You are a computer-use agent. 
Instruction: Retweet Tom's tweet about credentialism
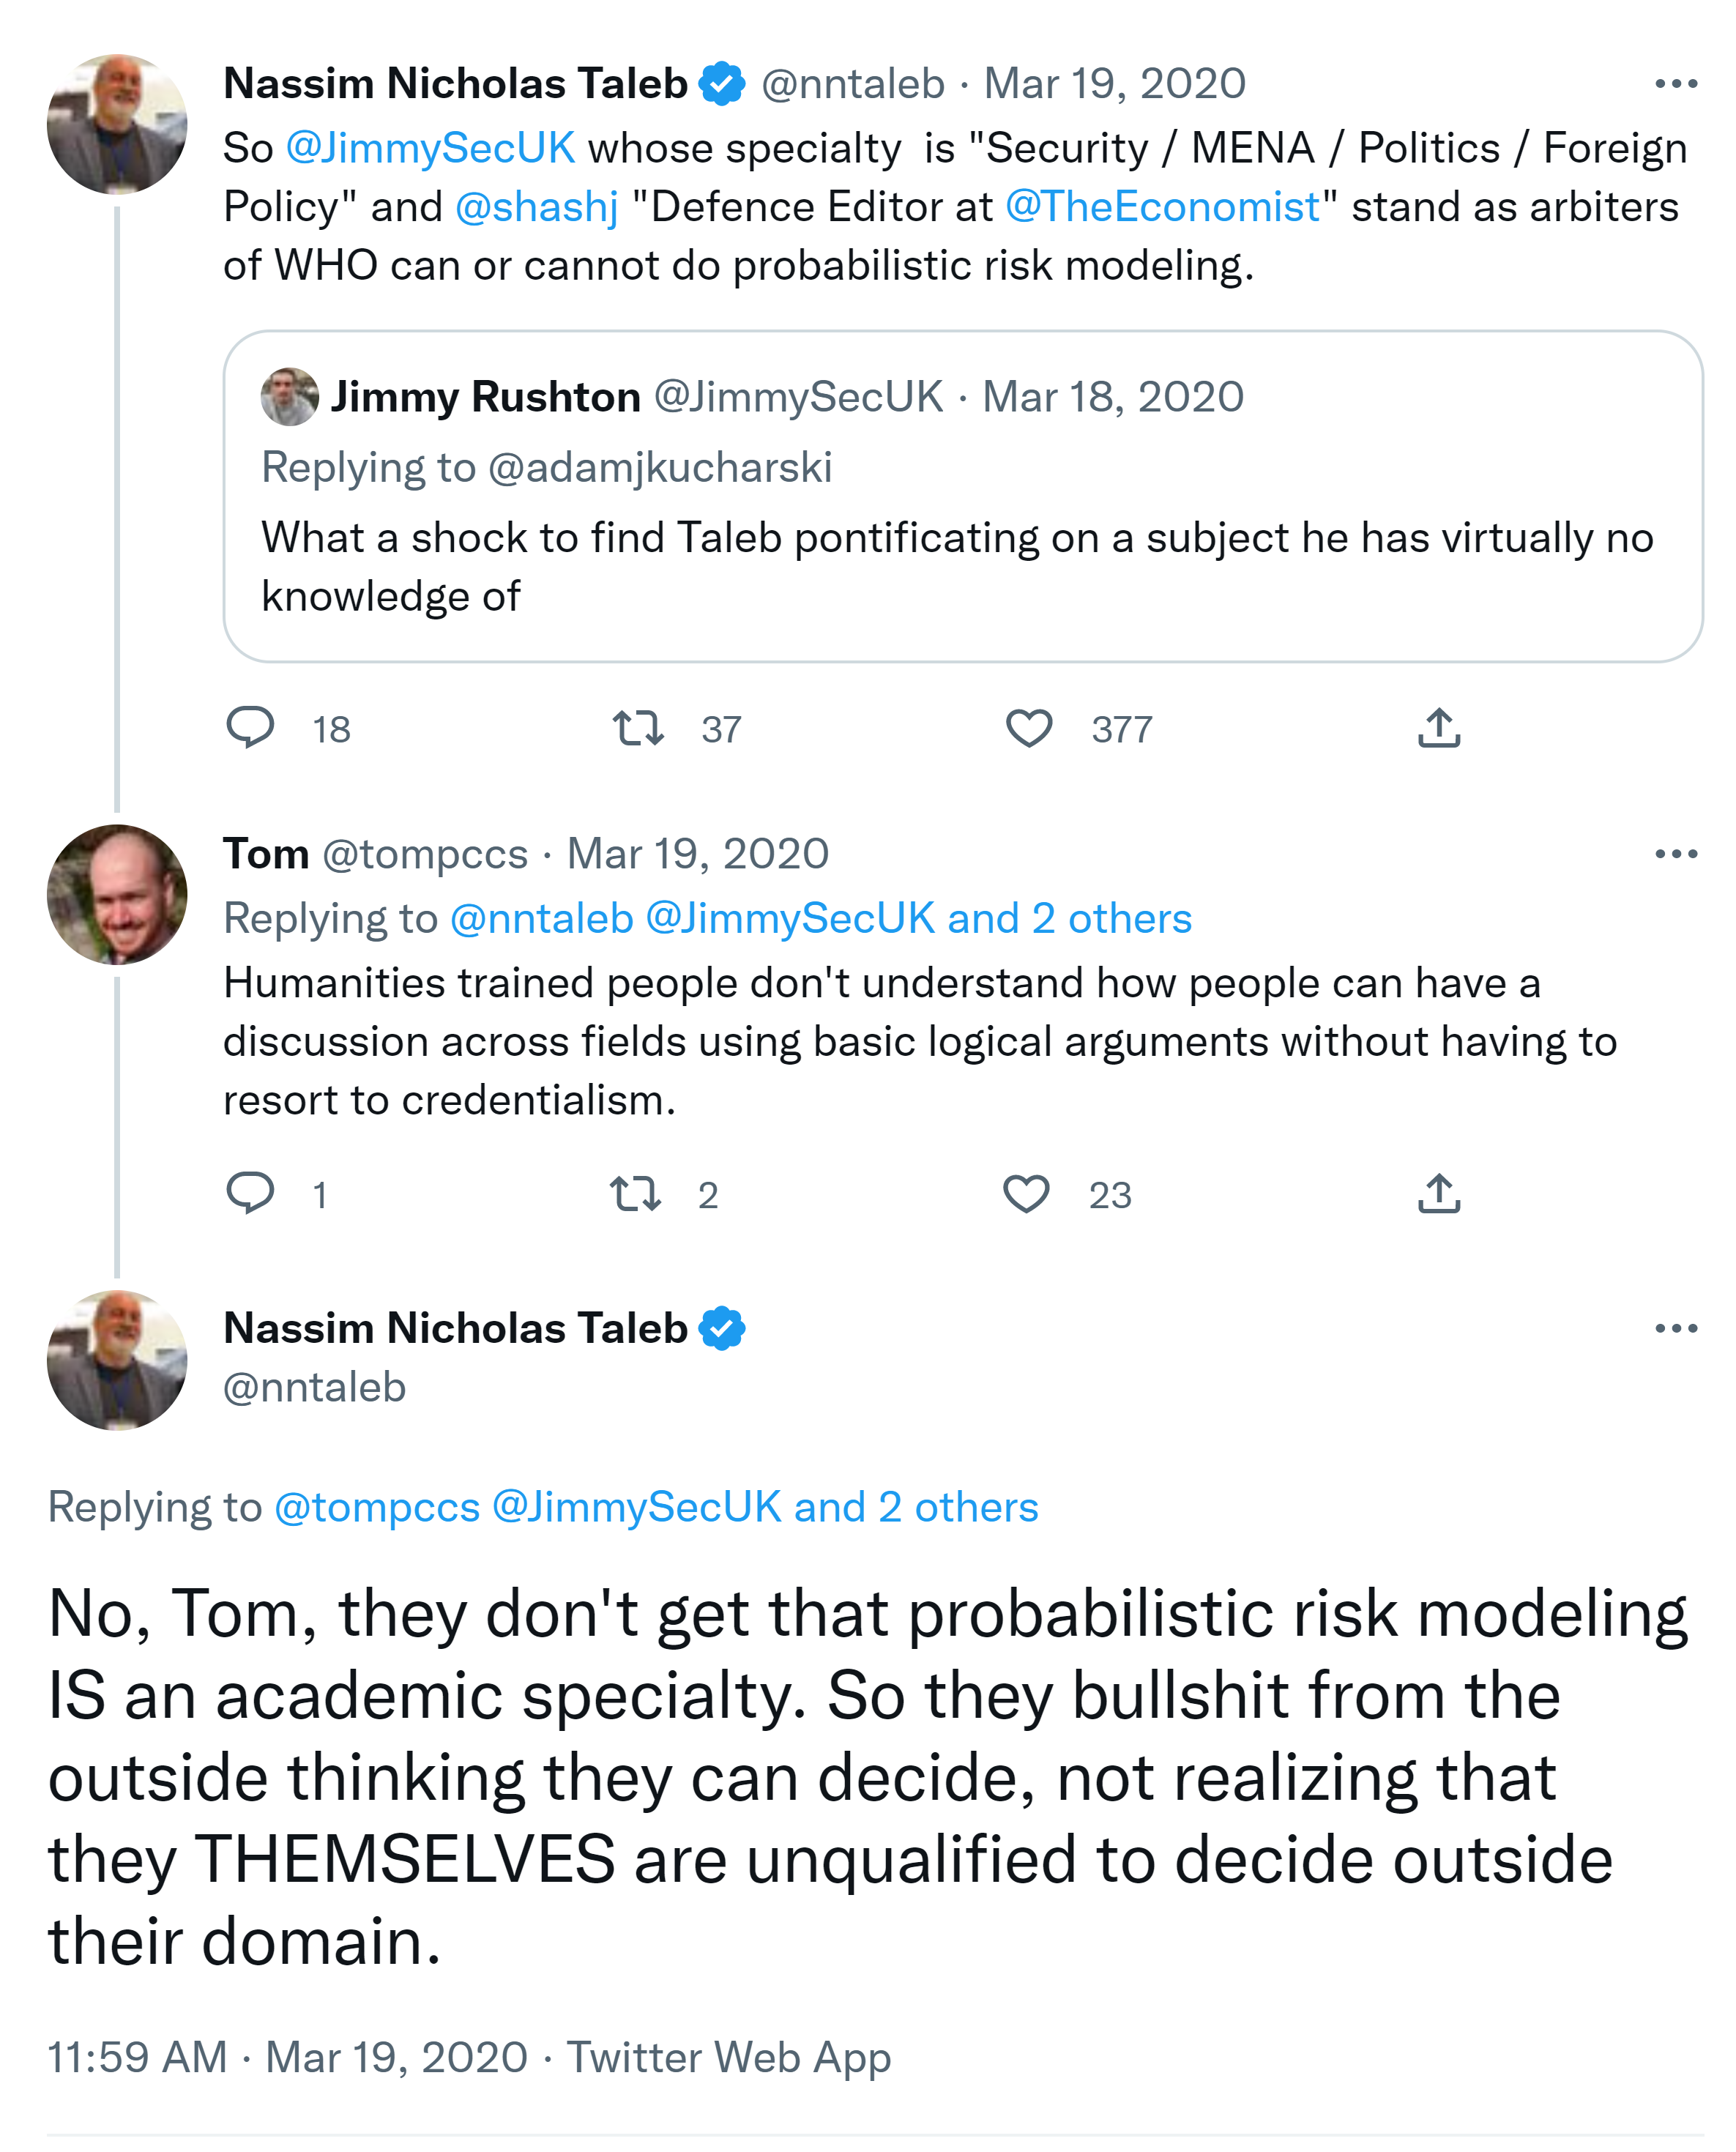(636, 1193)
